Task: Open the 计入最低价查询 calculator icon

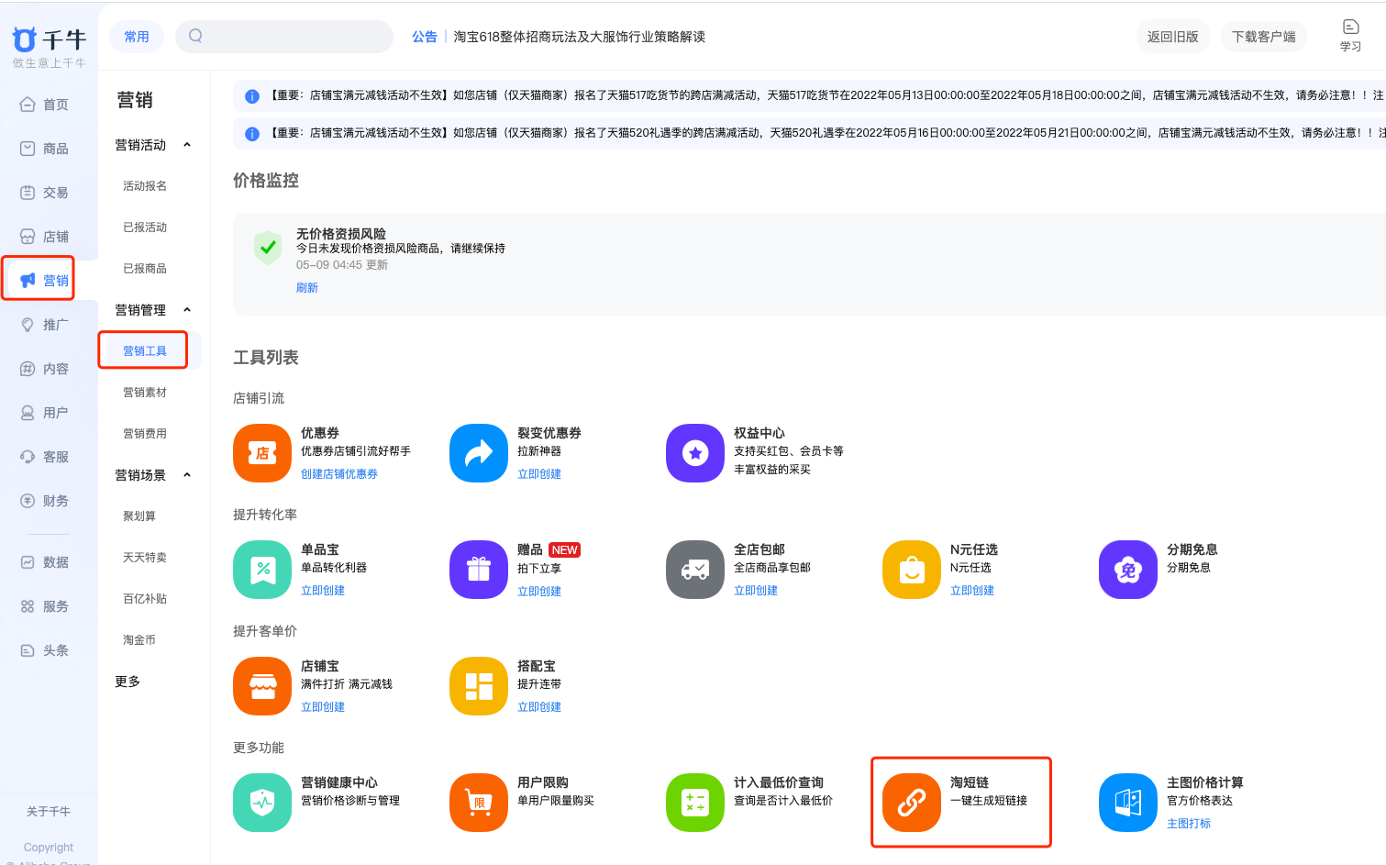Action: click(695, 803)
